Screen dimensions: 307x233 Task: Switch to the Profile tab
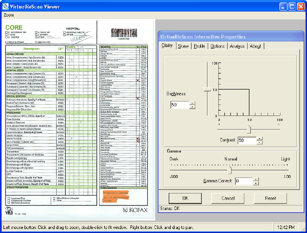(199, 46)
